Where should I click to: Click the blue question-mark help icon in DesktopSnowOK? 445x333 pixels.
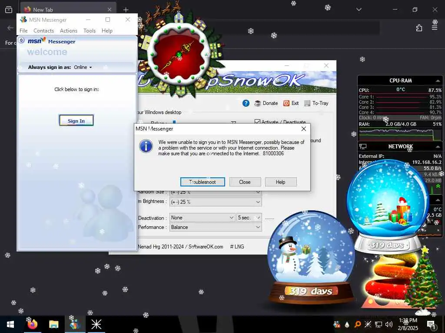click(x=246, y=103)
